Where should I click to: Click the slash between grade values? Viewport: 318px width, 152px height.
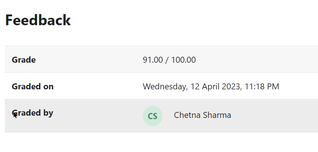coord(167,60)
